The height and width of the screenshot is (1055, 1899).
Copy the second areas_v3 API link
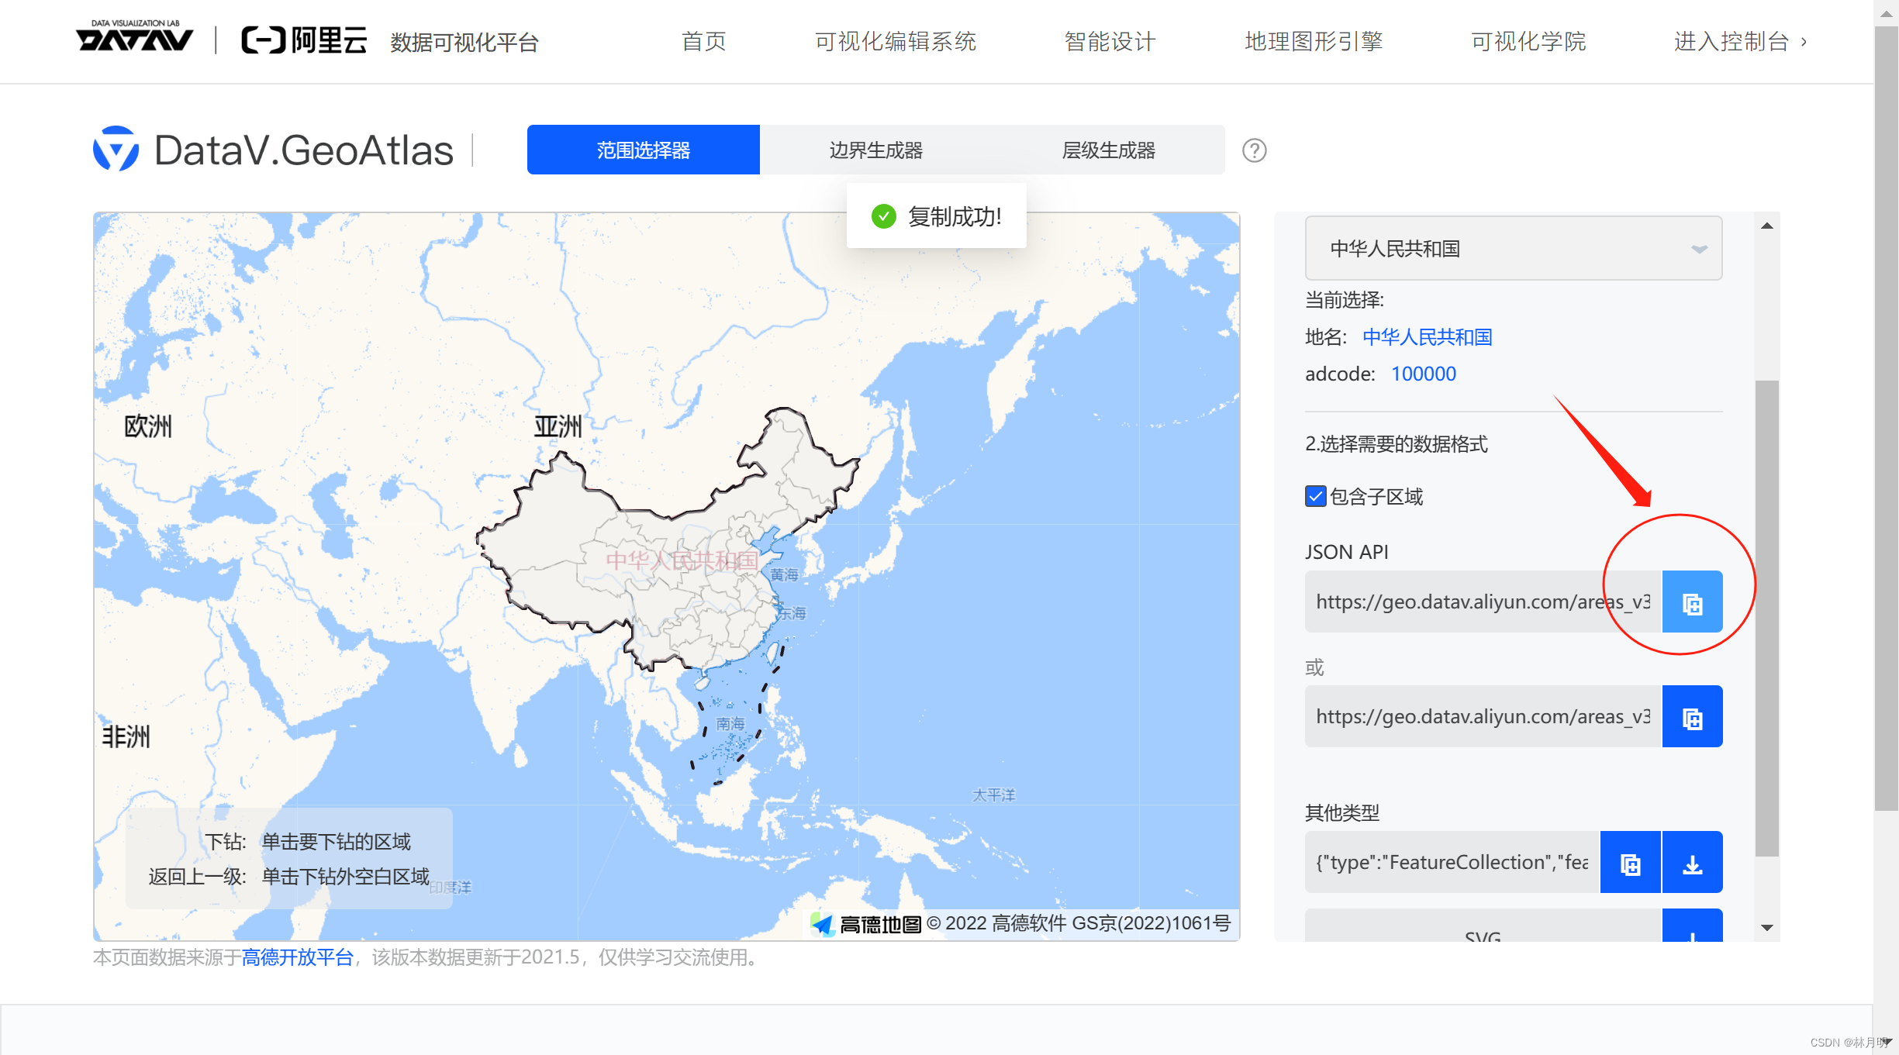click(1692, 716)
